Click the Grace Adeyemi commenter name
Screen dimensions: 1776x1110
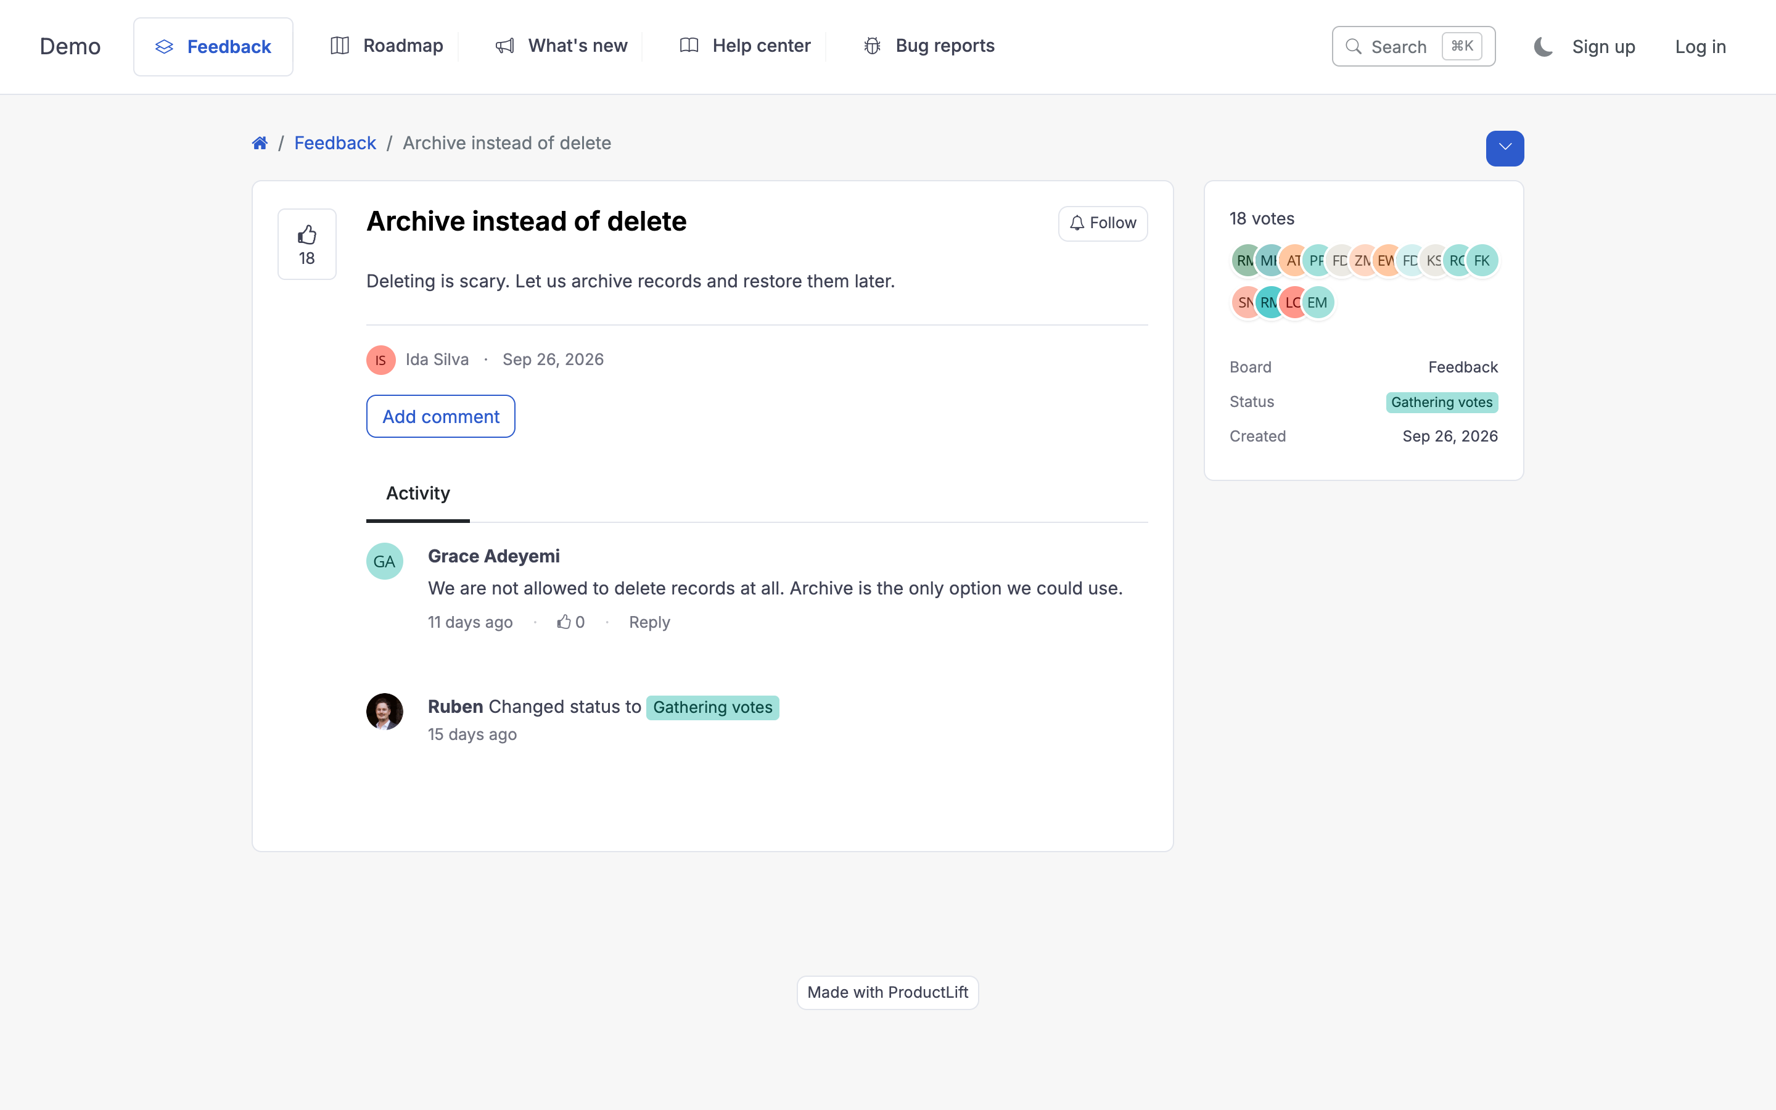click(x=494, y=556)
